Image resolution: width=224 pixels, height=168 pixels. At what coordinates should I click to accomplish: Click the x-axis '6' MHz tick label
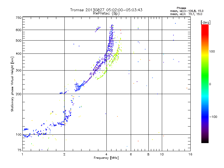131,154
